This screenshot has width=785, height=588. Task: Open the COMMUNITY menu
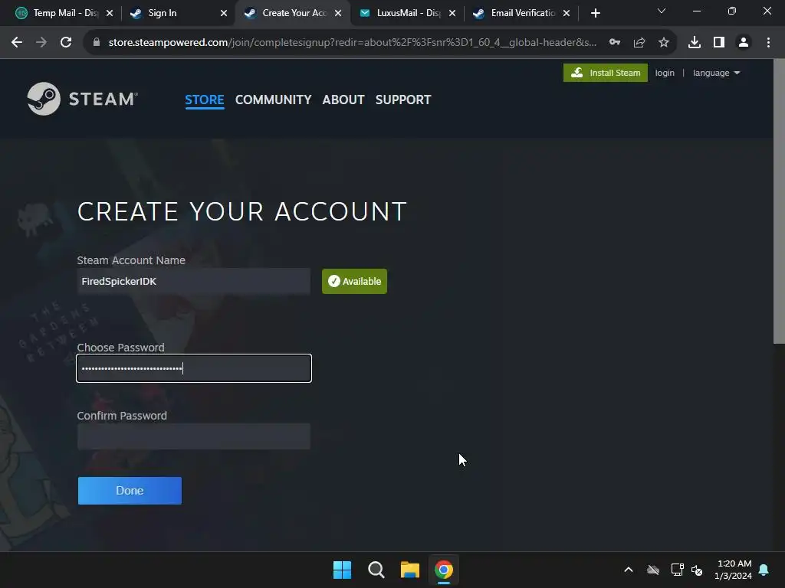[274, 100]
